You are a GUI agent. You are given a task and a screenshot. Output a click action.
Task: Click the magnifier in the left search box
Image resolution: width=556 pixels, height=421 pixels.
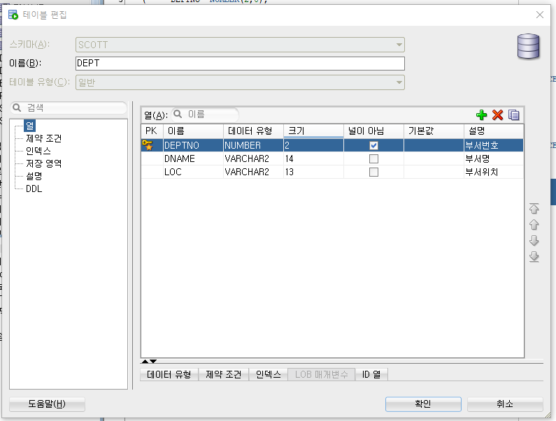point(17,108)
